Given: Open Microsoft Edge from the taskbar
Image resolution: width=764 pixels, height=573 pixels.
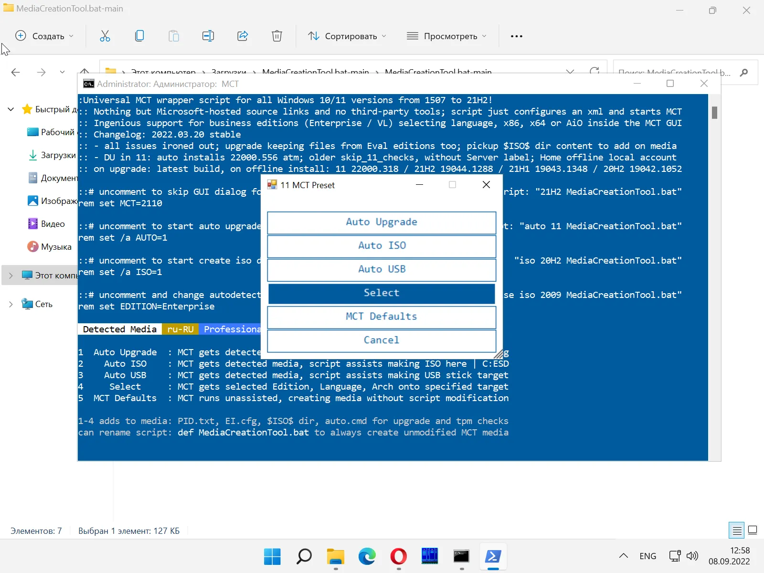Looking at the screenshot, I should 367,556.
